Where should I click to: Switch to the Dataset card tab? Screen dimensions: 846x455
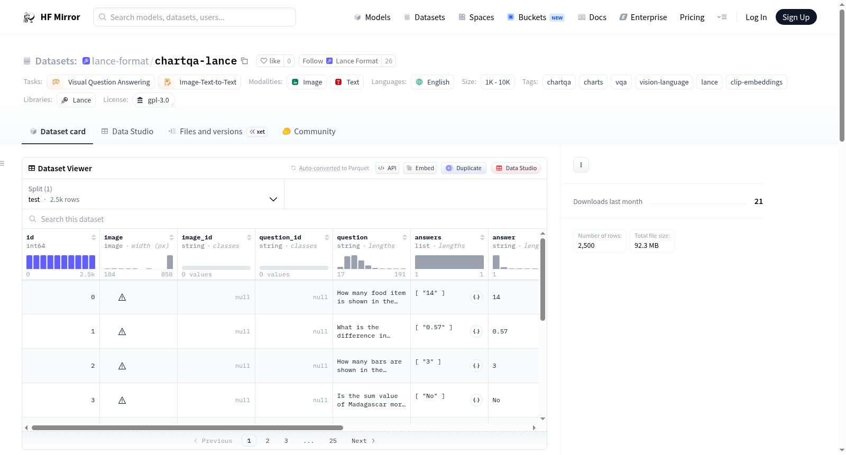58,132
